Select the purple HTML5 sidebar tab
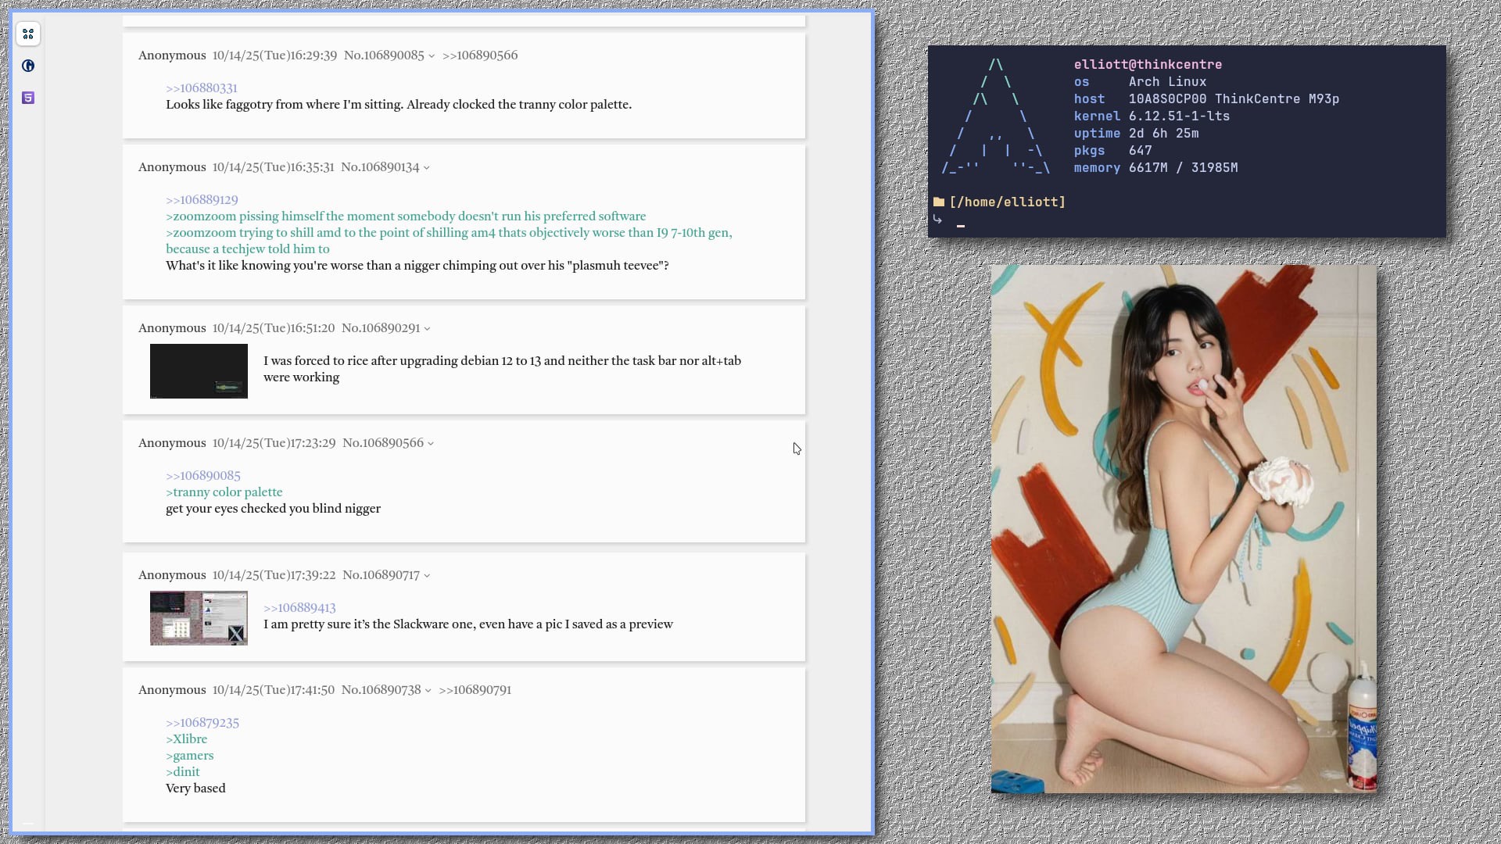Viewport: 1501px width, 844px height. (28, 98)
